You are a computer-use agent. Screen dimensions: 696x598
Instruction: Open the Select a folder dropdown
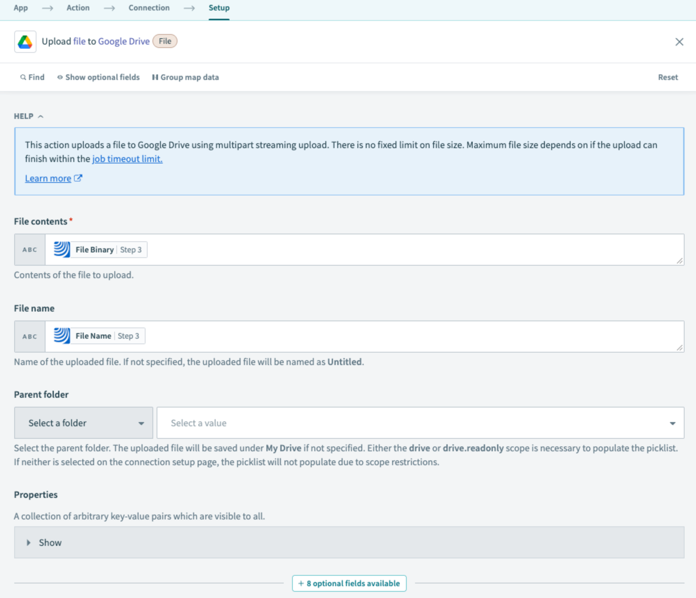(x=83, y=423)
